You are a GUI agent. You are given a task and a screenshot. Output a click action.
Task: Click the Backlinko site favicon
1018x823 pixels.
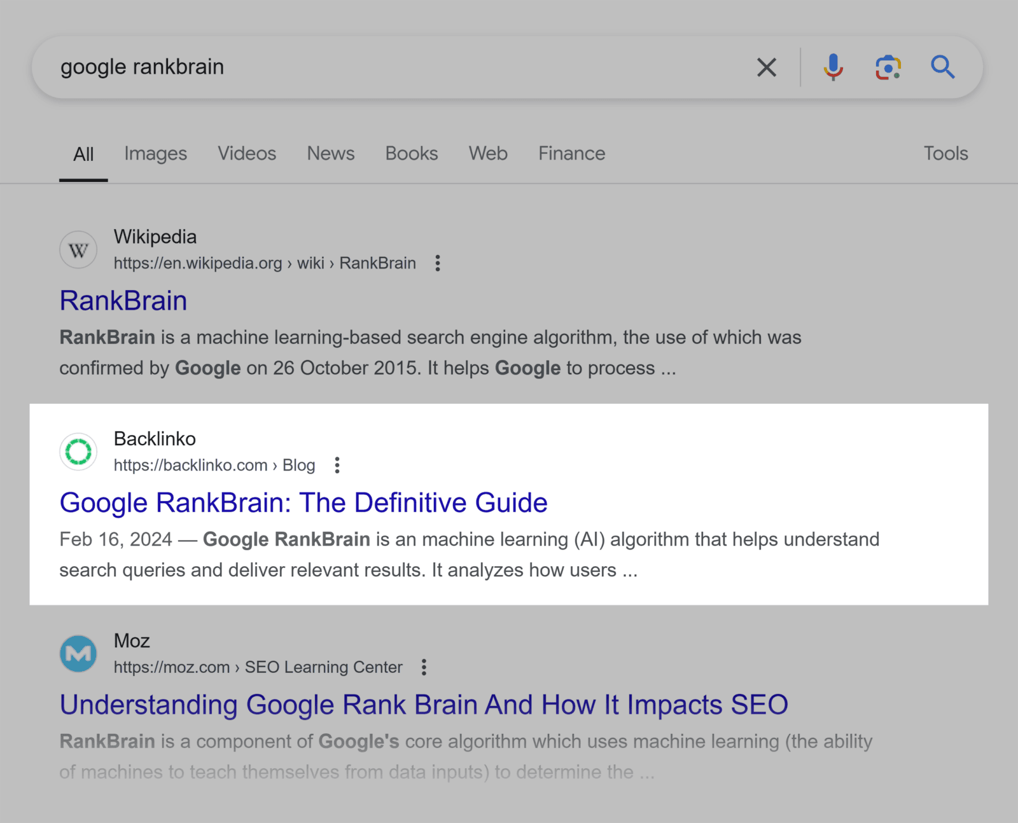tap(78, 452)
